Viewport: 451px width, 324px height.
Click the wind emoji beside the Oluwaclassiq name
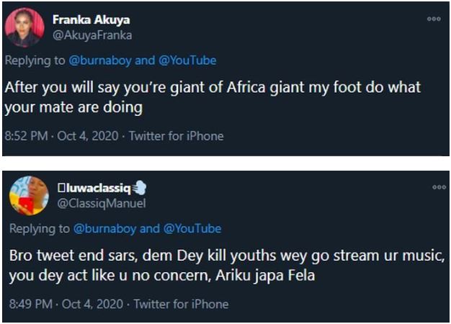[139, 188]
